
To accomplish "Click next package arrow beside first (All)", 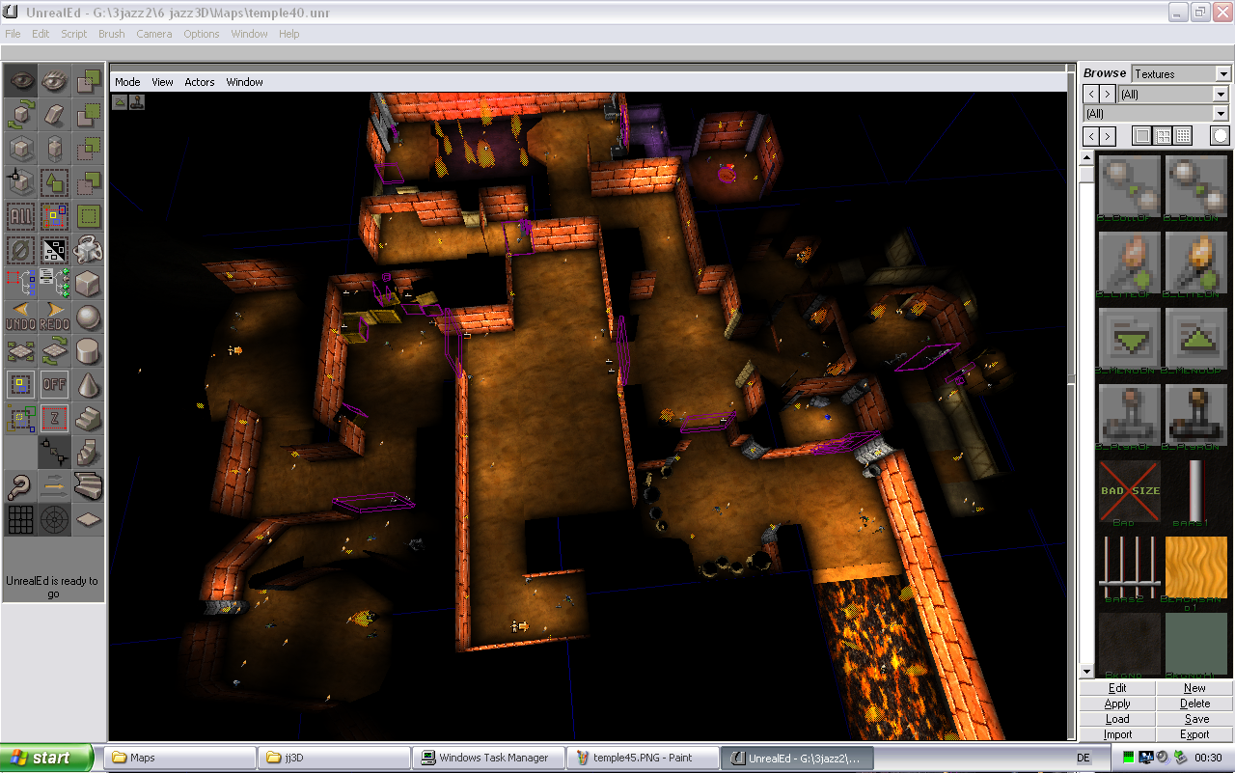I will [1108, 94].
